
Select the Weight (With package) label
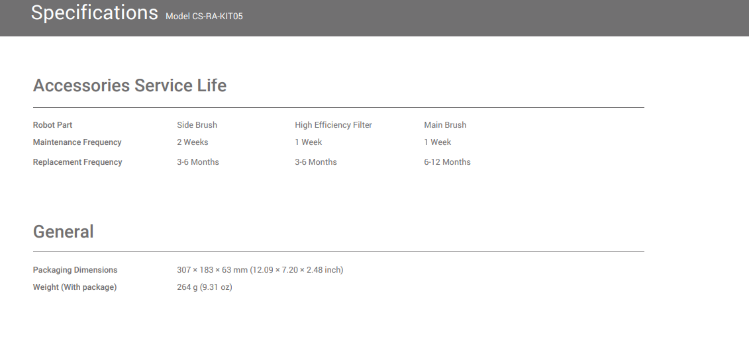tap(75, 287)
